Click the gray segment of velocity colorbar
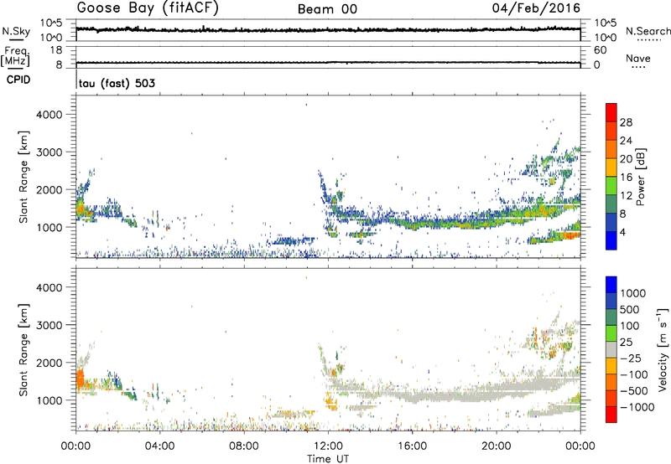Image resolution: width=671 pixels, height=464 pixels. coord(611,349)
